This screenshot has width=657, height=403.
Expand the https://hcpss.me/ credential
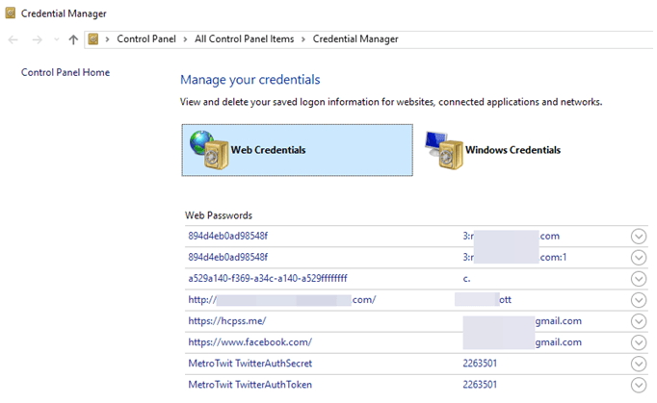tap(638, 321)
